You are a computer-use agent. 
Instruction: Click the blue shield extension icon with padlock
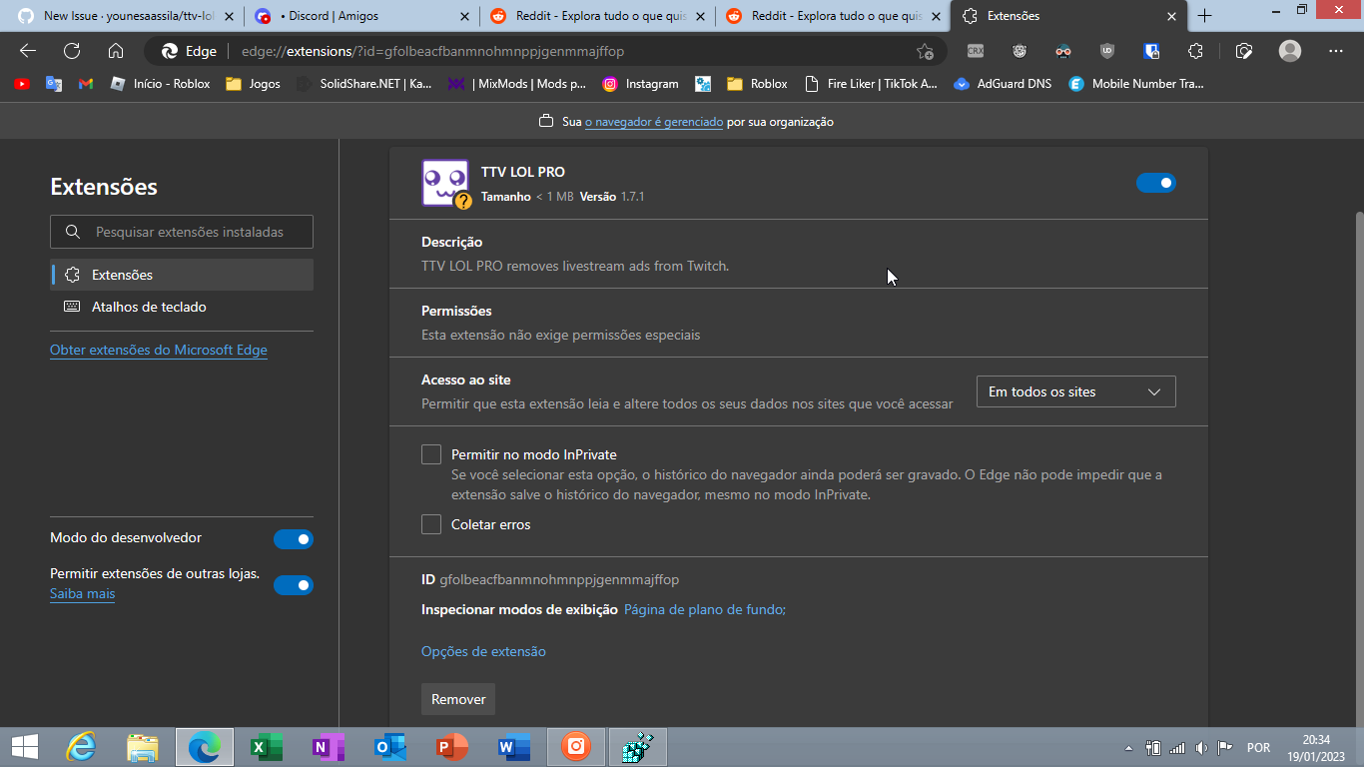click(1151, 52)
